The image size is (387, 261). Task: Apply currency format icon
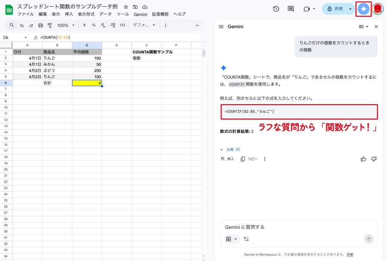click(84, 25)
